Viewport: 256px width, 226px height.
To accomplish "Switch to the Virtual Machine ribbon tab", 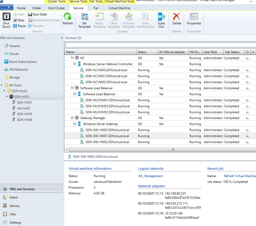I will coord(119,8).
